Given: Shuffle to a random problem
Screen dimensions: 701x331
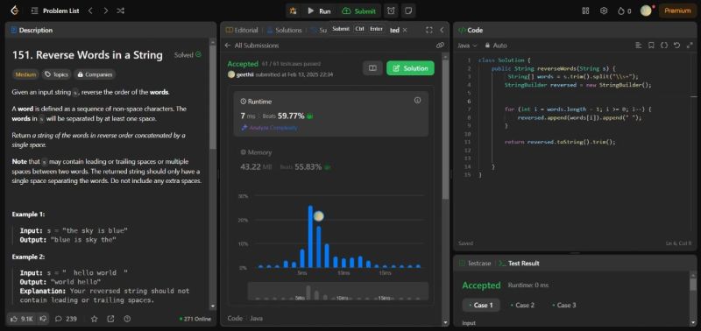Looking at the screenshot, I should coord(120,11).
